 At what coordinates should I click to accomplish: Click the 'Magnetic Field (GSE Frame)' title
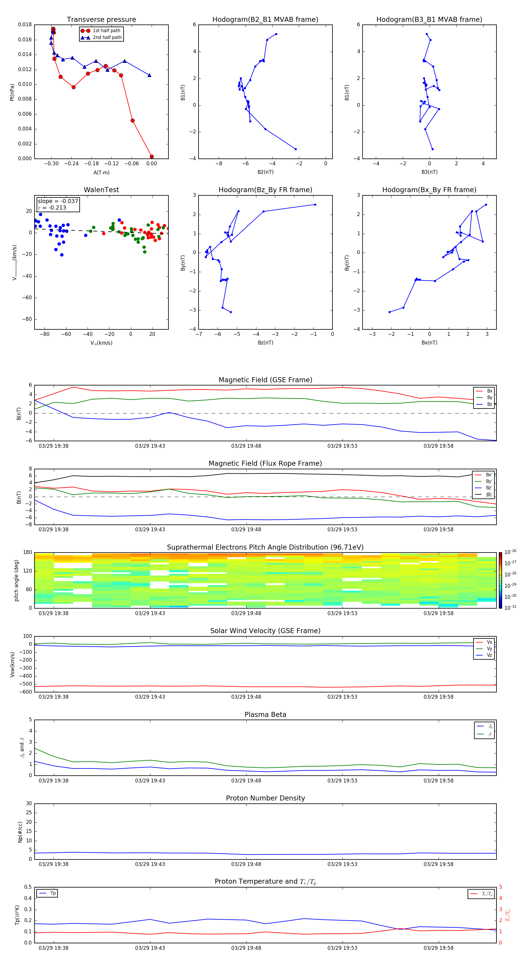point(265,380)
